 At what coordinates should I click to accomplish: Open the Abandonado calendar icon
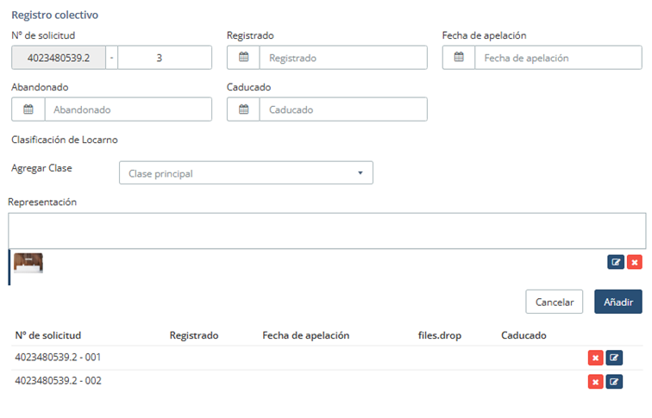28,109
